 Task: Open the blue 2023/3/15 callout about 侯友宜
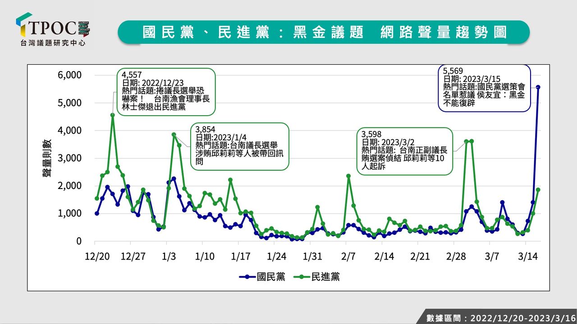click(x=484, y=87)
